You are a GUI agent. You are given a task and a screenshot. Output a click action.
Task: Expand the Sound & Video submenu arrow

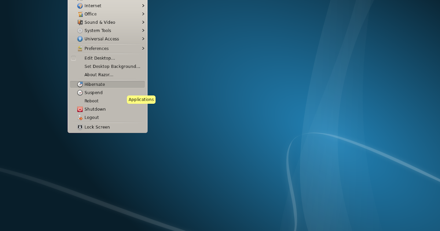pos(143,22)
